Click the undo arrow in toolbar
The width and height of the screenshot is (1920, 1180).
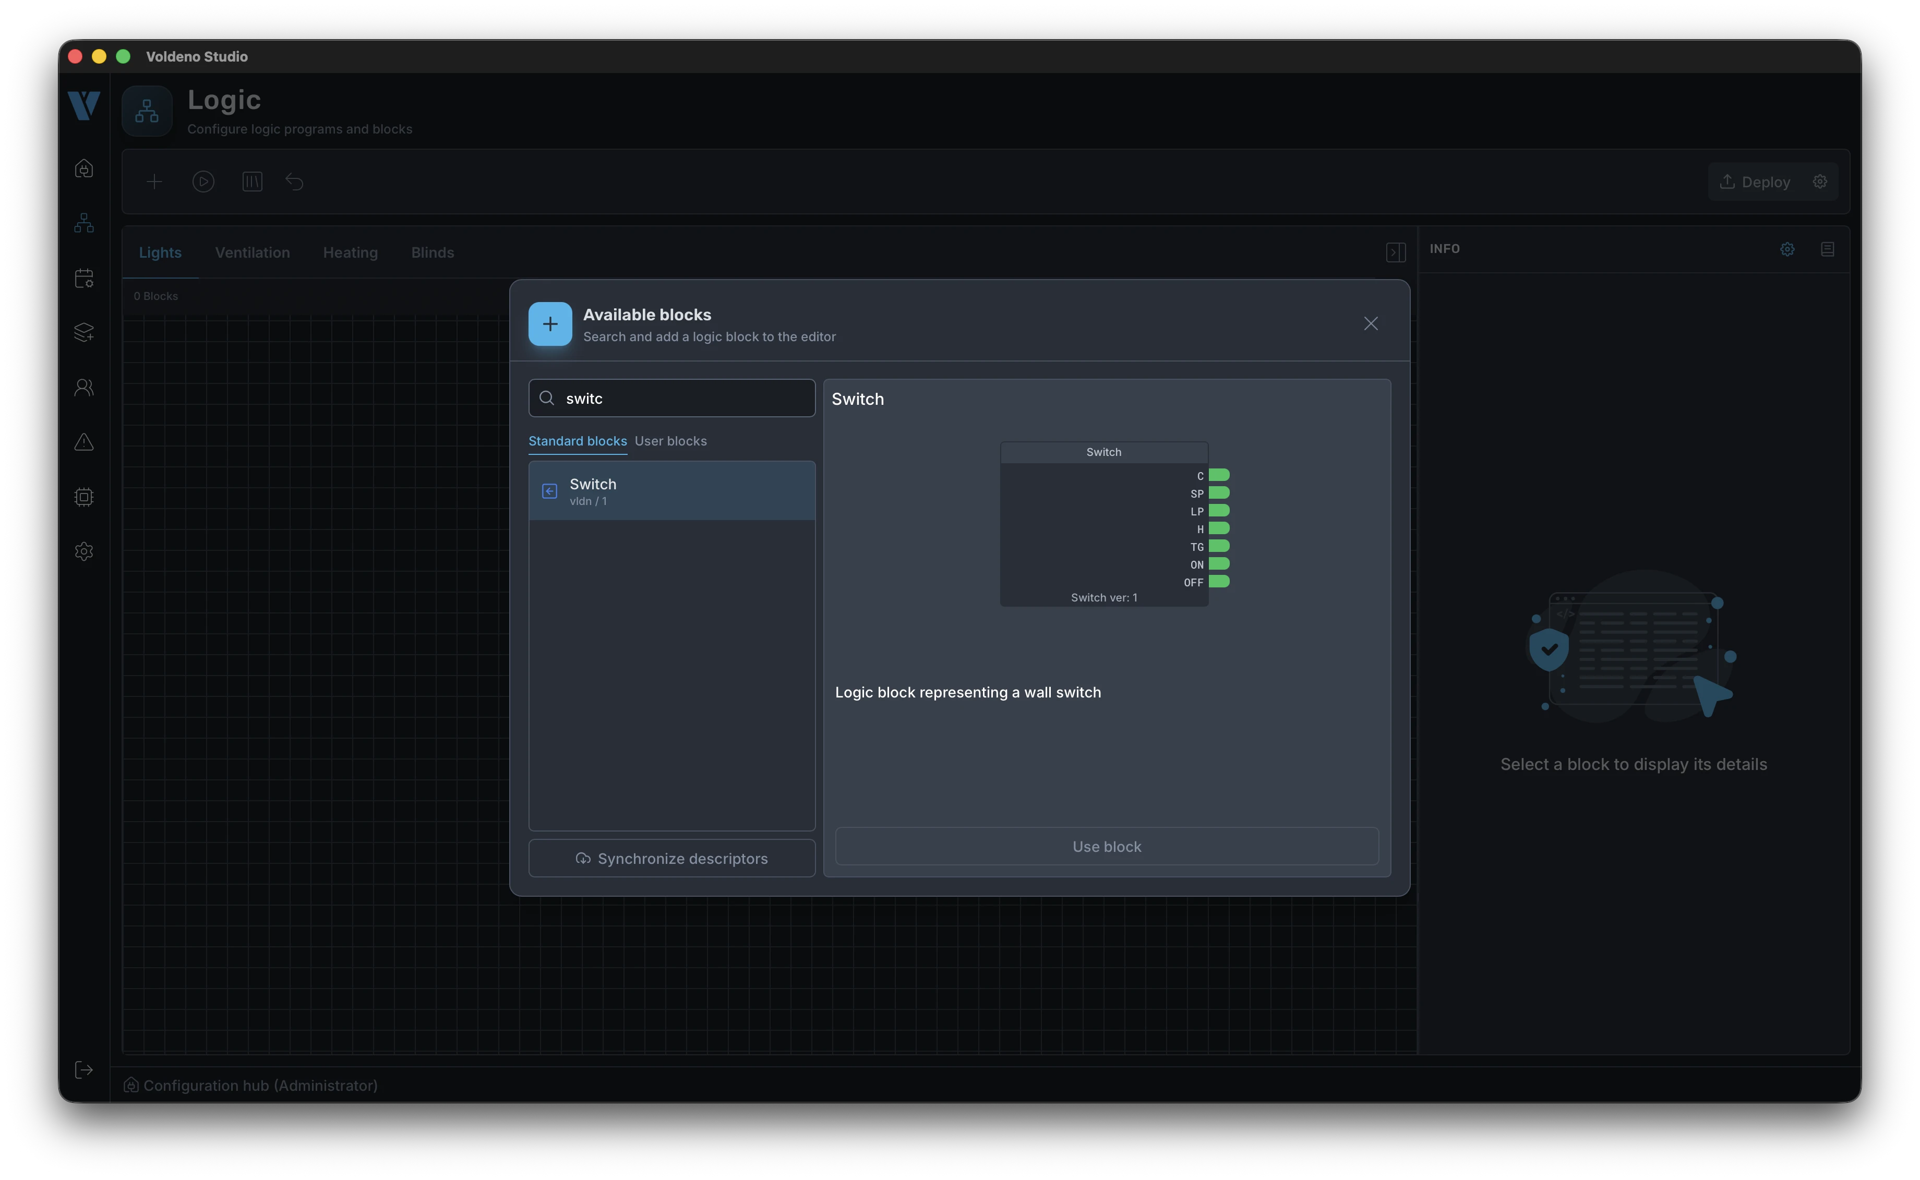pos(294,182)
